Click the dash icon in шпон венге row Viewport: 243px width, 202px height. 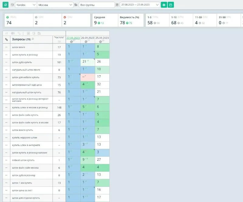6,47
